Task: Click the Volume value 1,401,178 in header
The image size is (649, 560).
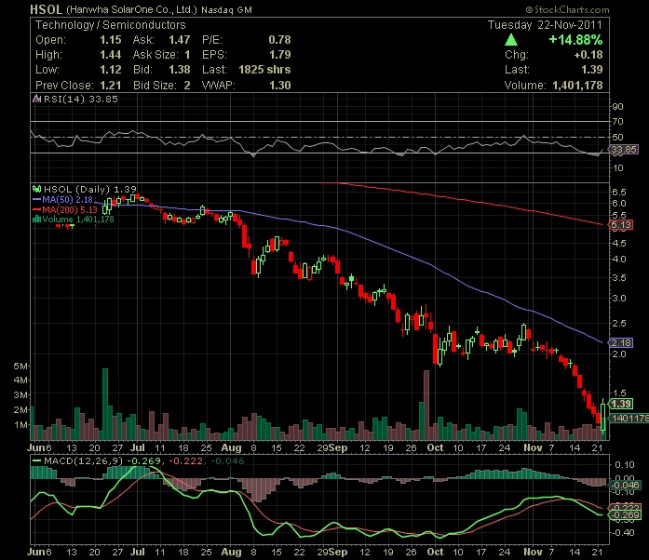Action: click(x=577, y=86)
